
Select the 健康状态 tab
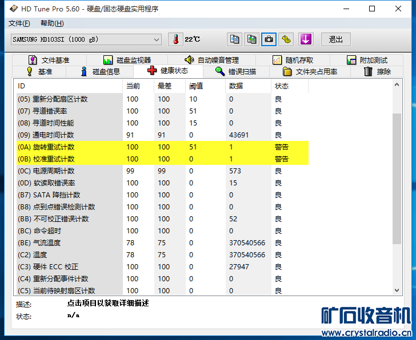click(x=168, y=71)
